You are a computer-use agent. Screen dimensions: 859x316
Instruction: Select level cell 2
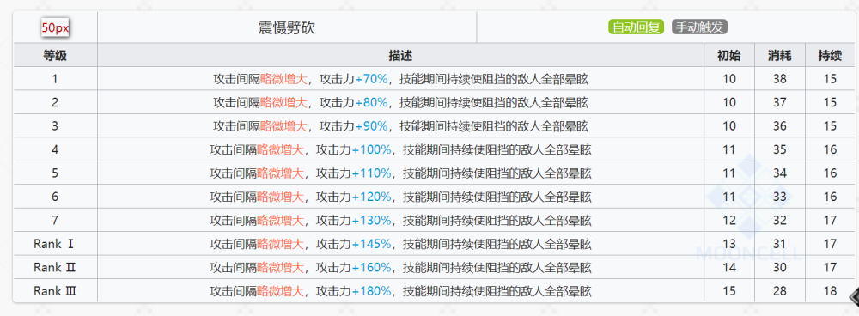[x=55, y=102]
